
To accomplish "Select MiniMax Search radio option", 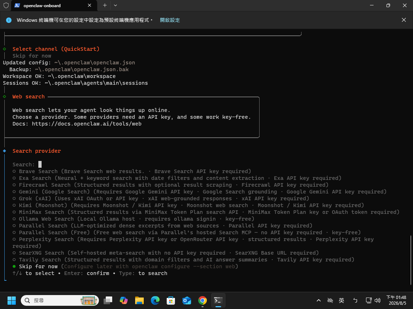I will pos(14,212).
